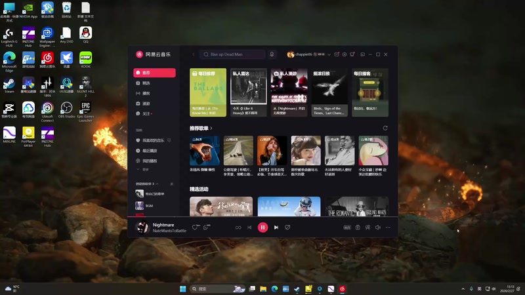The image size is (525, 295).
Task: Open the chappie86 user profile avatar
Action: pos(290,54)
